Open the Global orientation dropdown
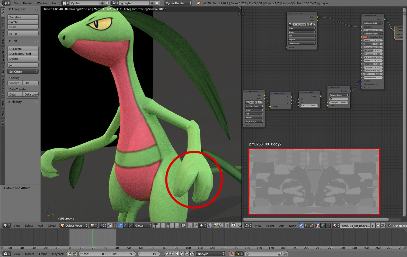The image size is (407, 257). coord(143,225)
